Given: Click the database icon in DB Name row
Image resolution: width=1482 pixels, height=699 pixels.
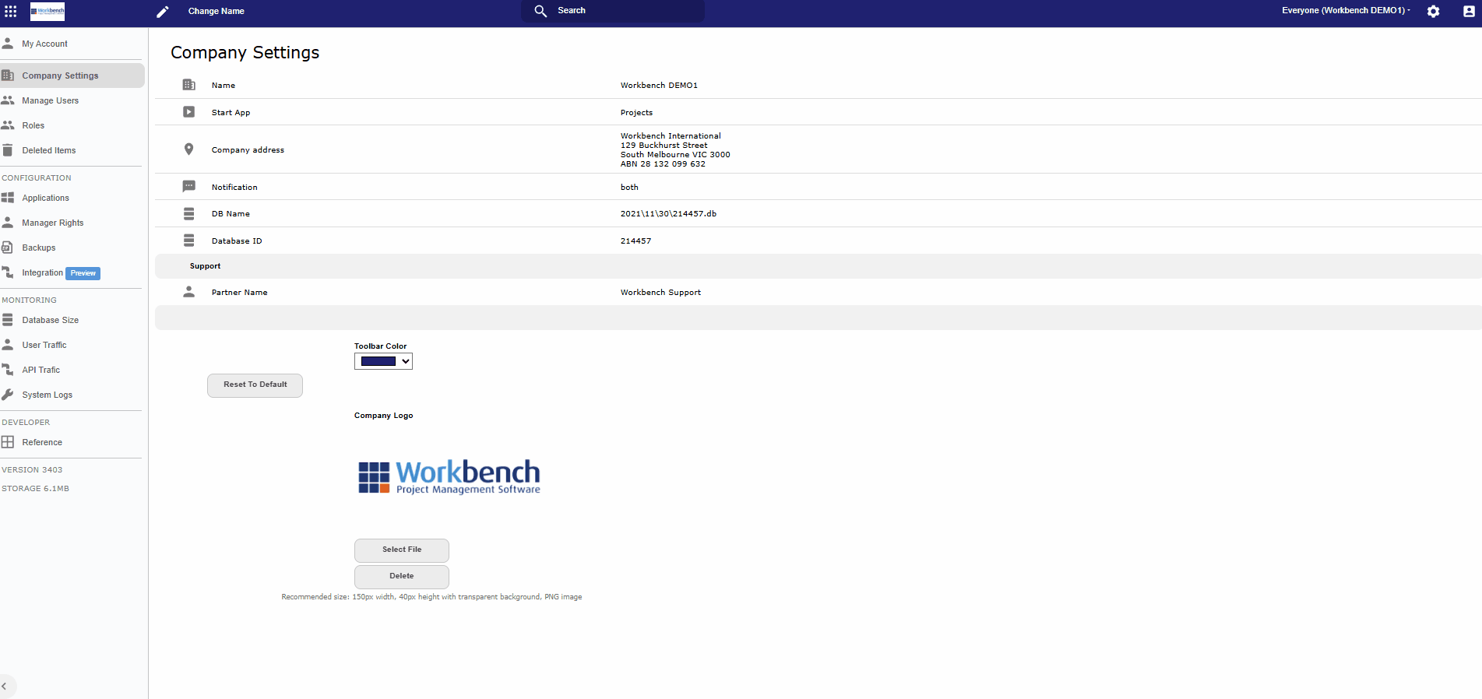Looking at the screenshot, I should click(188, 213).
